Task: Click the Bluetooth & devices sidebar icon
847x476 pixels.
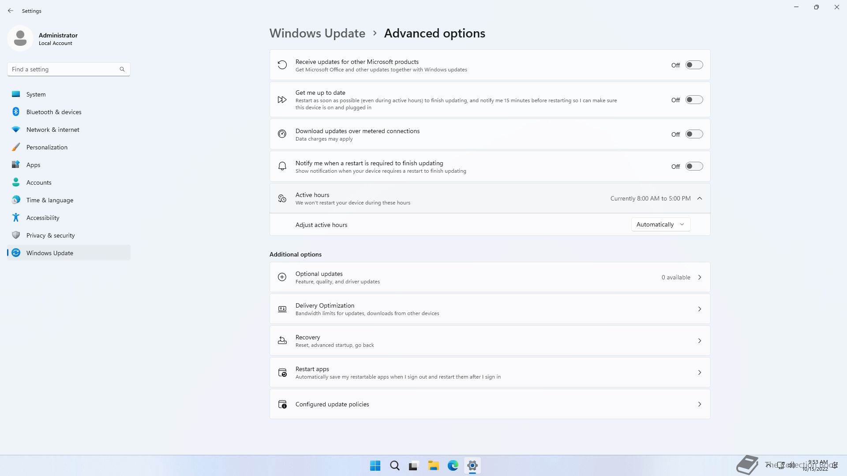Action: point(16,112)
